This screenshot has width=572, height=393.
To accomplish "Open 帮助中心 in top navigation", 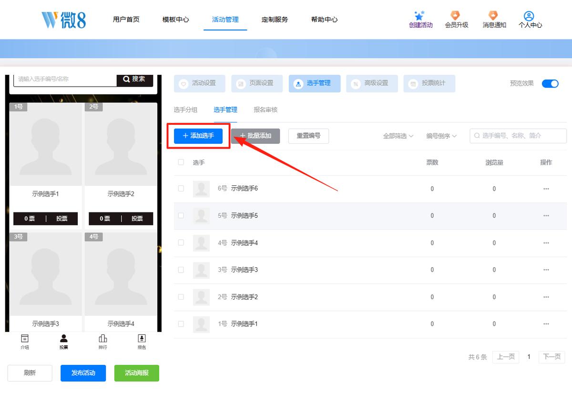I will click(x=324, y=20).
